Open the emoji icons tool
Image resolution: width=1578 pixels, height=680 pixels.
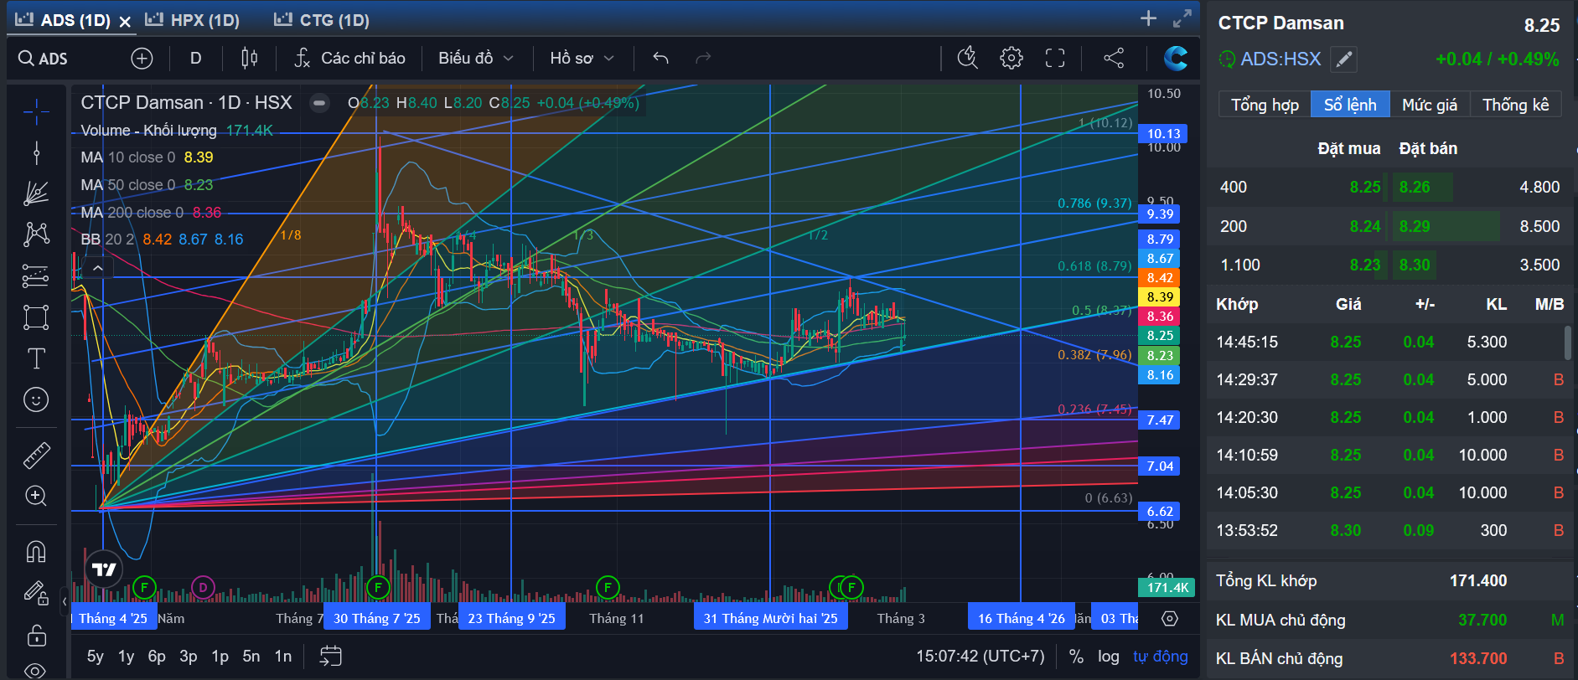click(x=36, y=399)
